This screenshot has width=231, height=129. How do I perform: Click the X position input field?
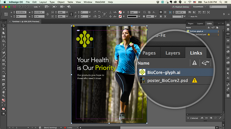coord(21,12)
